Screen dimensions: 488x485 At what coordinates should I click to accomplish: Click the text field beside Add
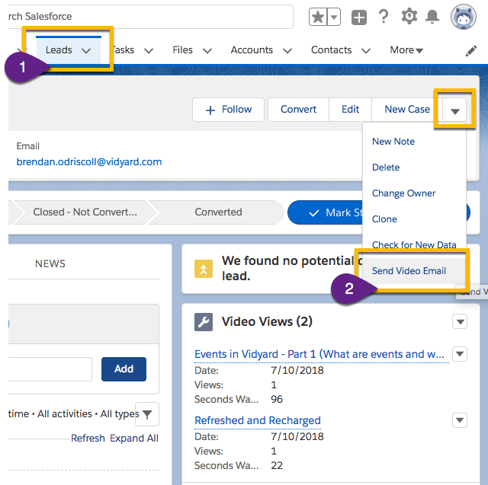tap(50, 369)
